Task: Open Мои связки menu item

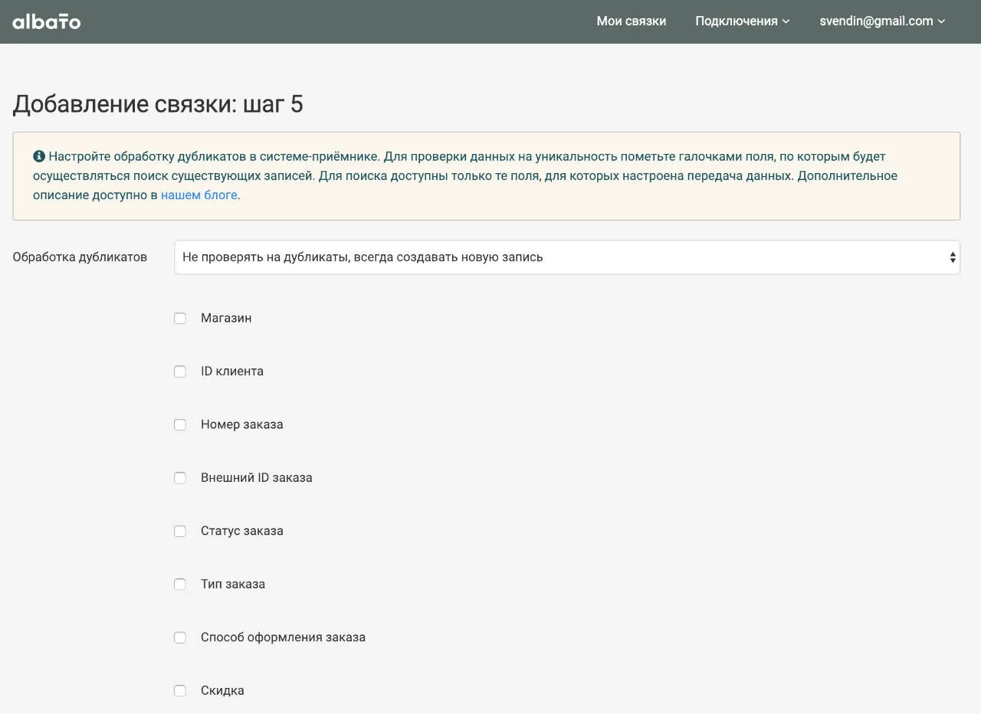Action: tap(632, 21)
